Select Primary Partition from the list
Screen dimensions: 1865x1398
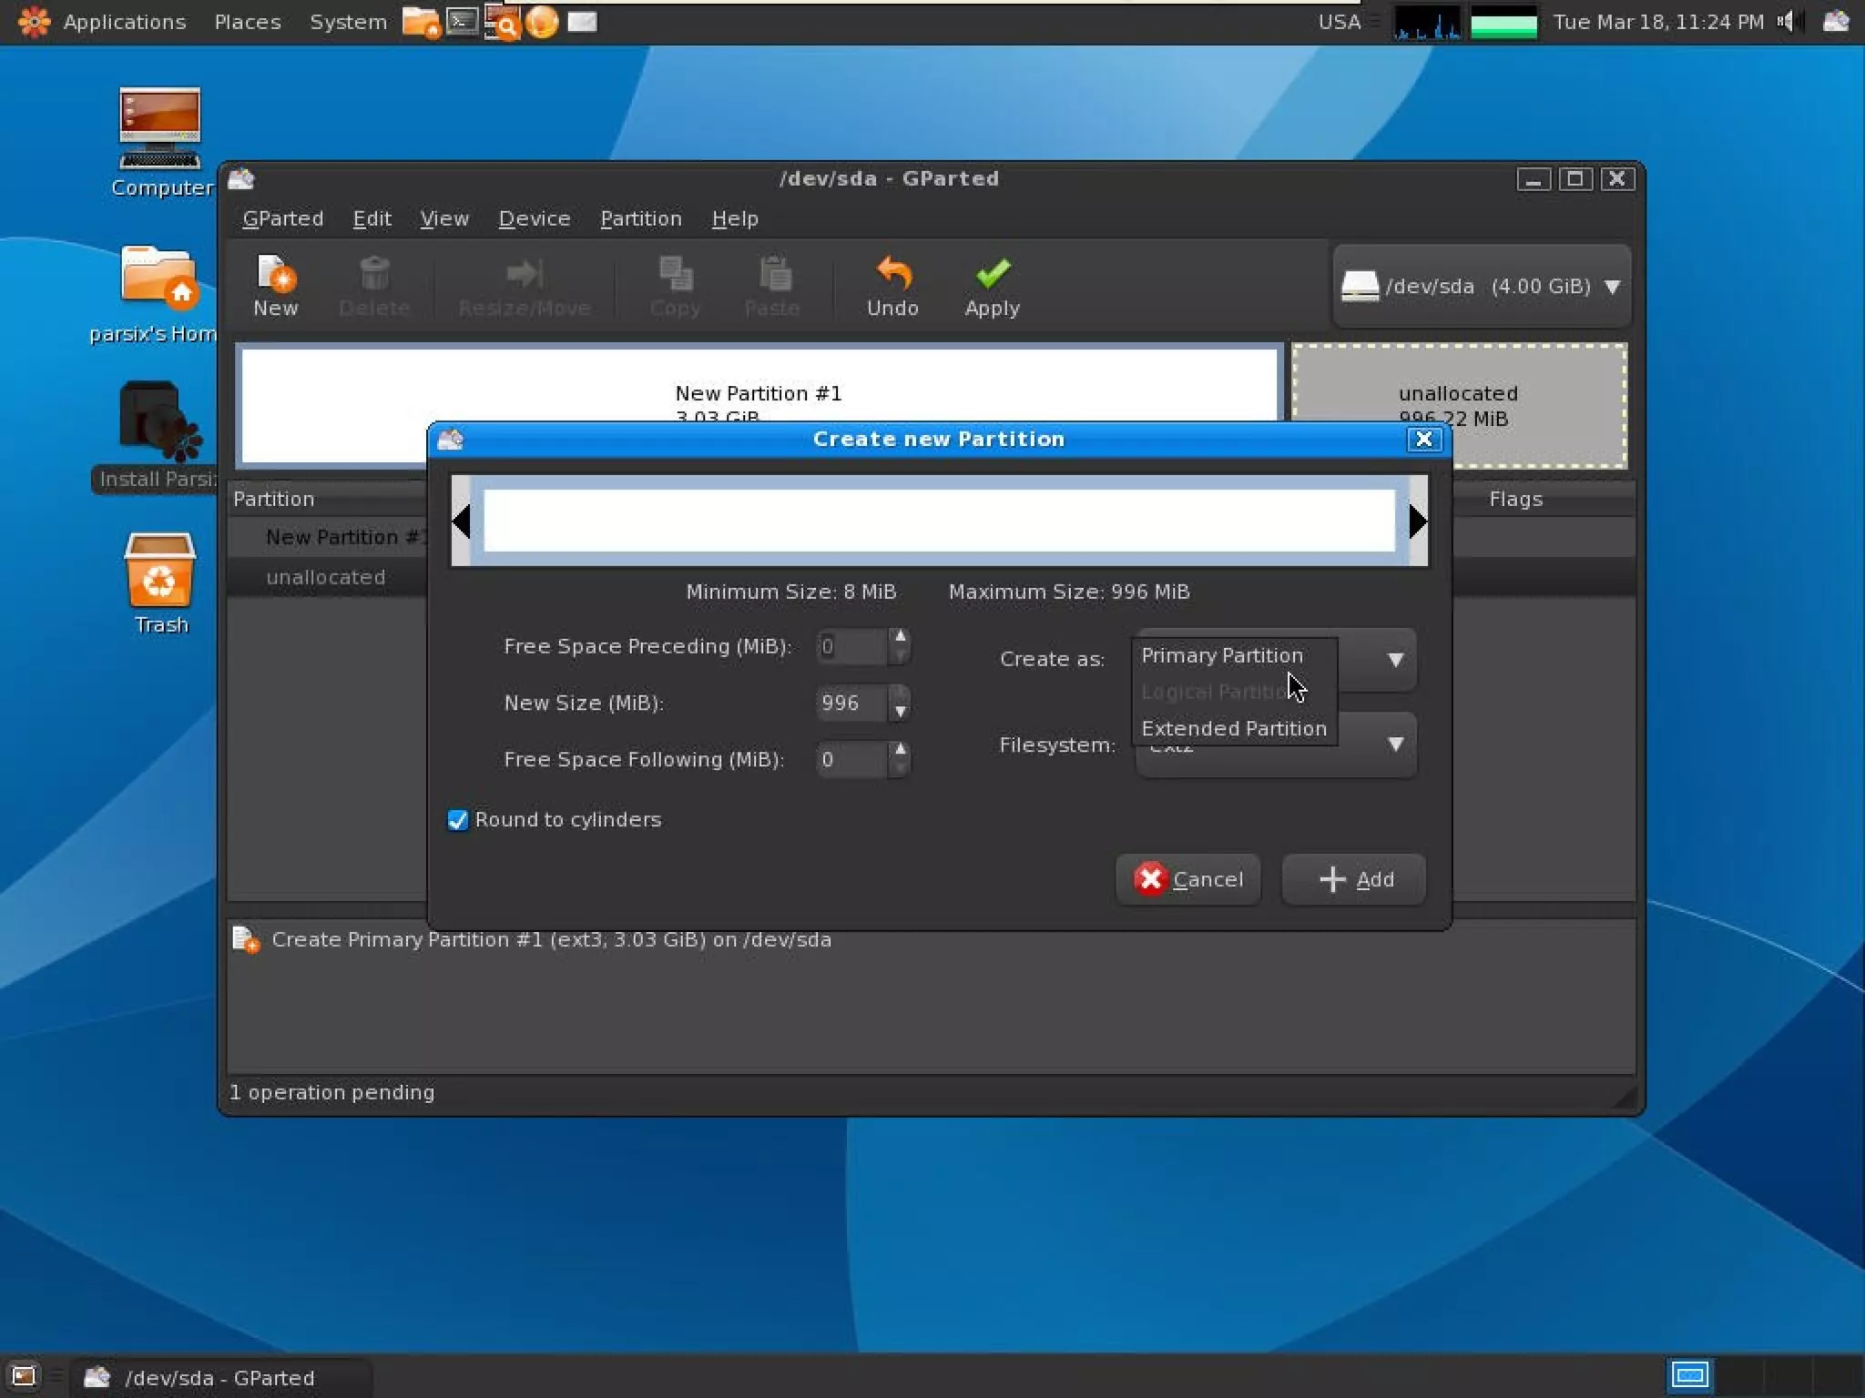pos(1221,655)
